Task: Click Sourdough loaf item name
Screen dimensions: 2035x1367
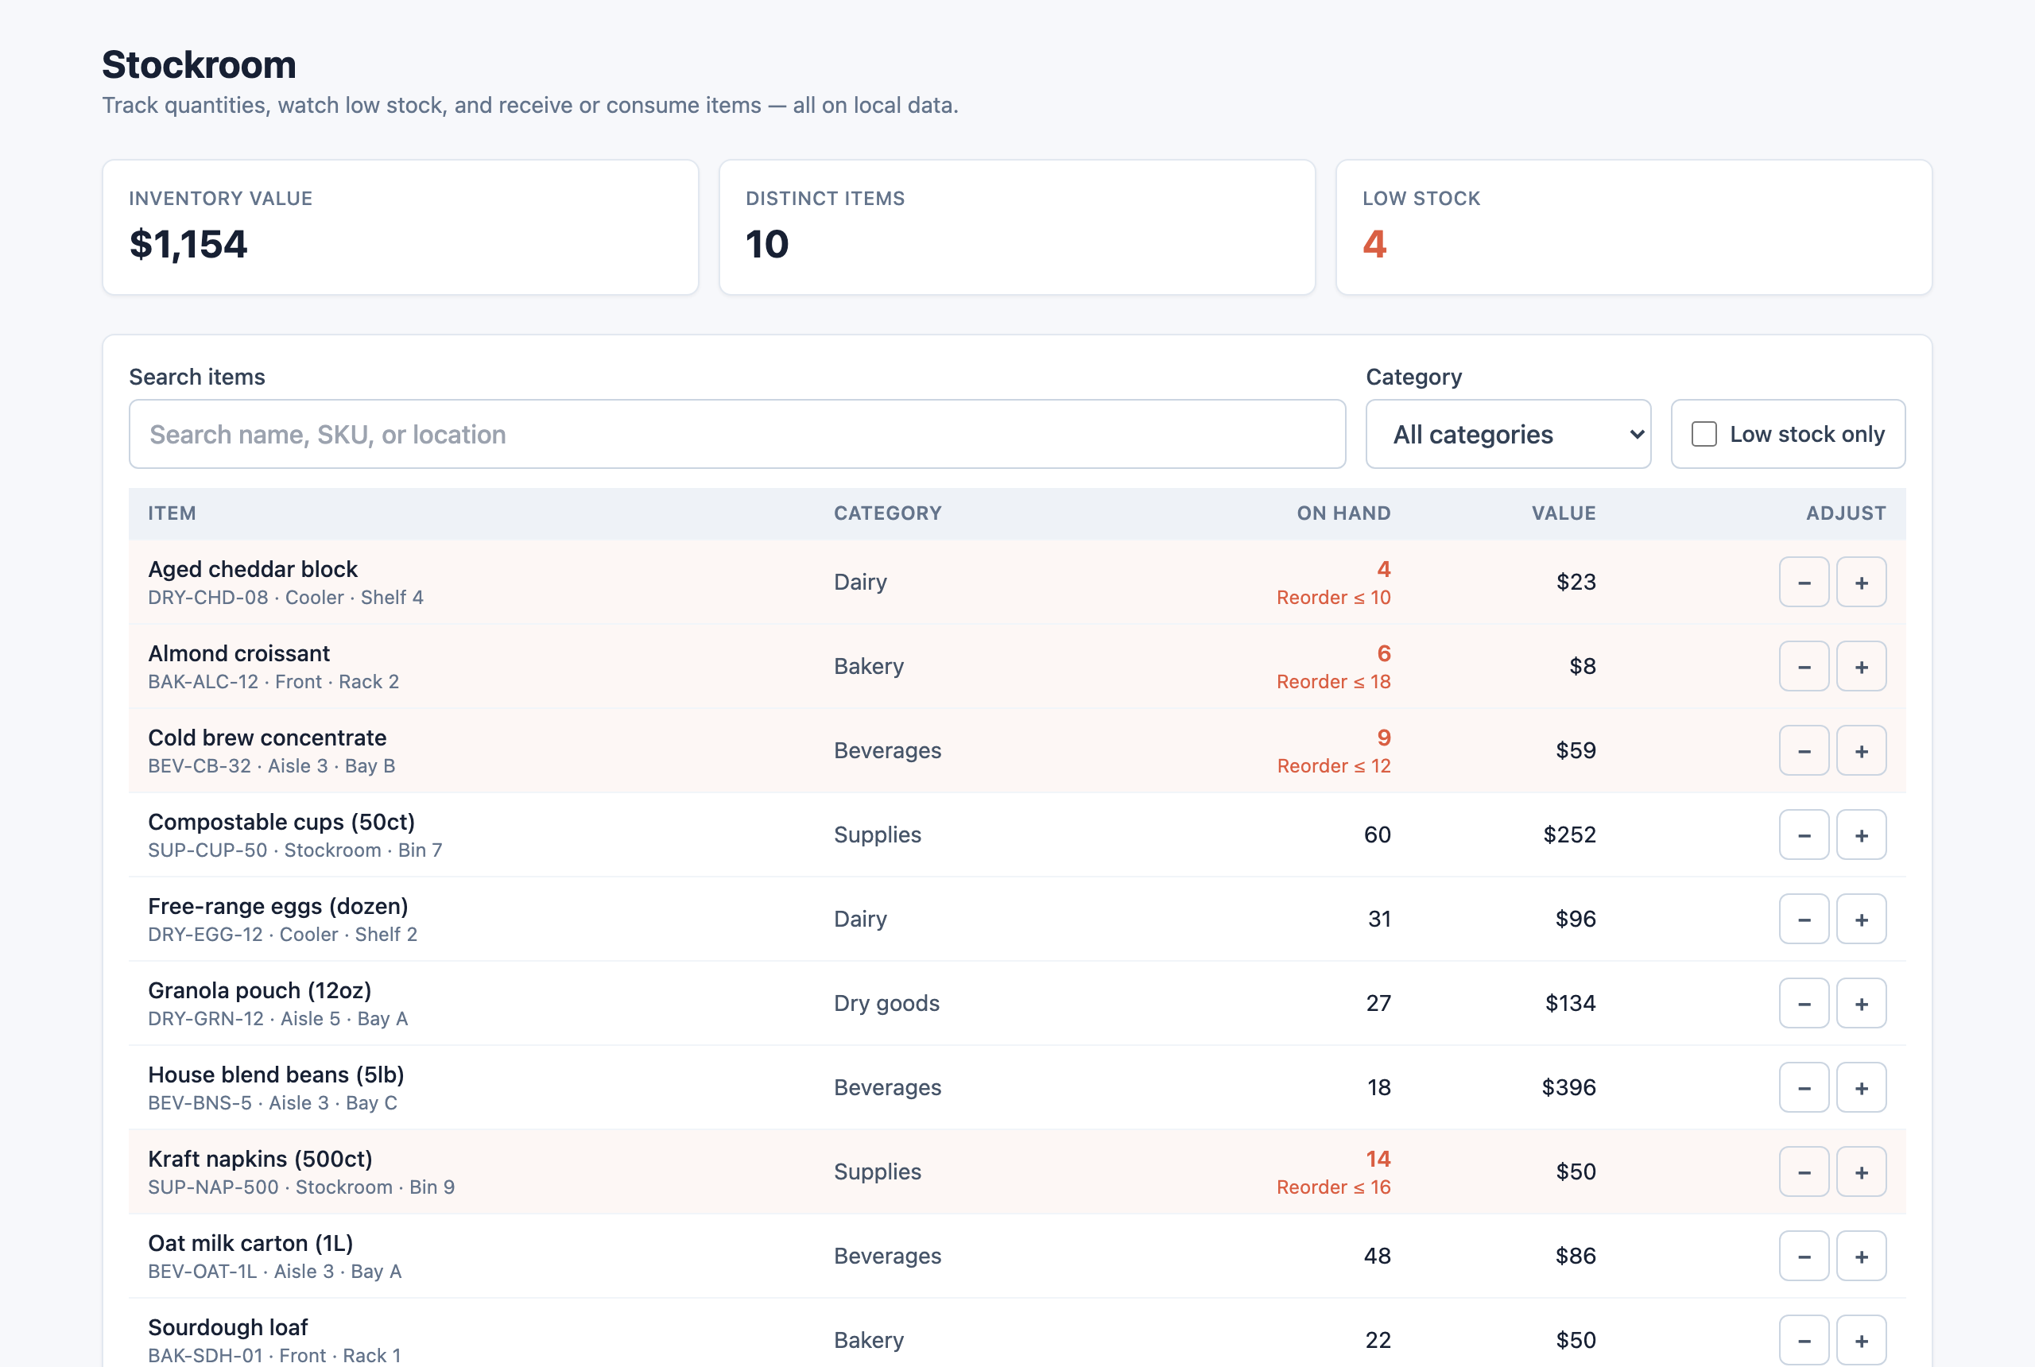Action: [x=227, y=1328]
